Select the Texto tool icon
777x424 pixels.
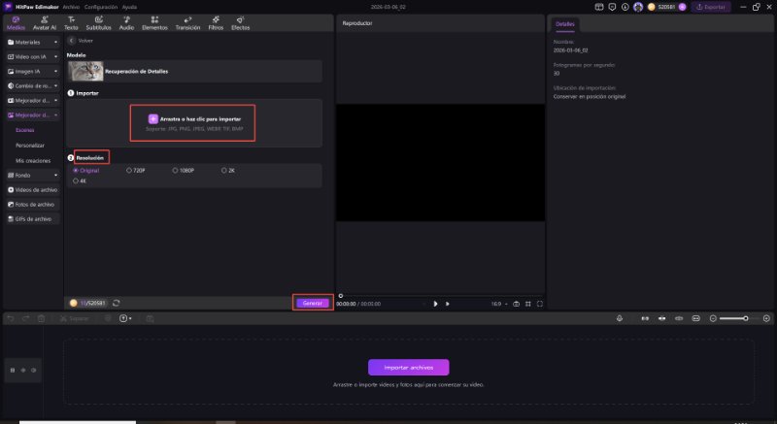[71, 23]
